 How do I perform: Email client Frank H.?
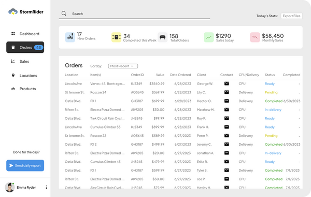coord(227,127)
